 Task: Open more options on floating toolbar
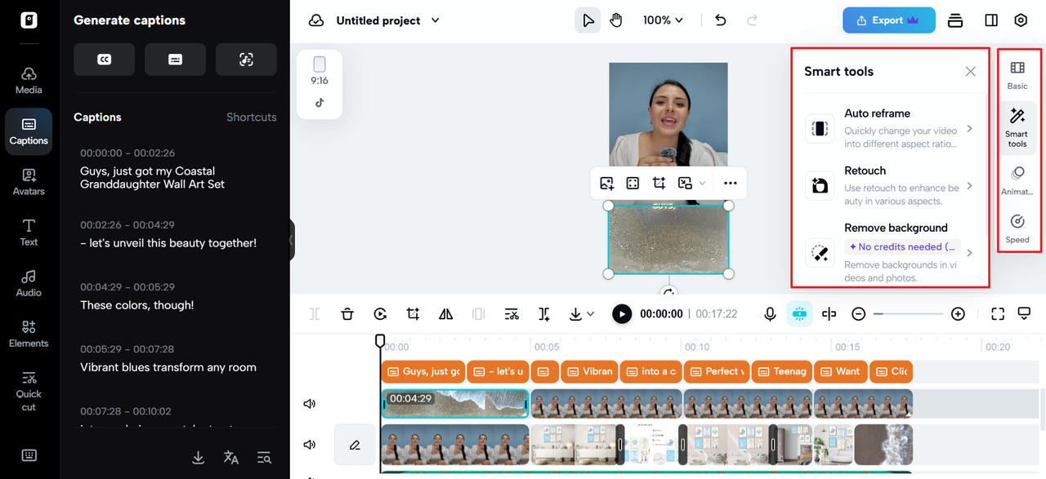[x=731, y=184]
